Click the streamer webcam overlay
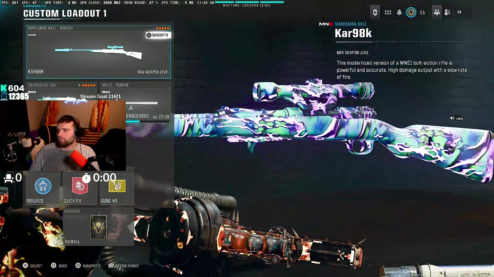494x277 pixels. 63,135
